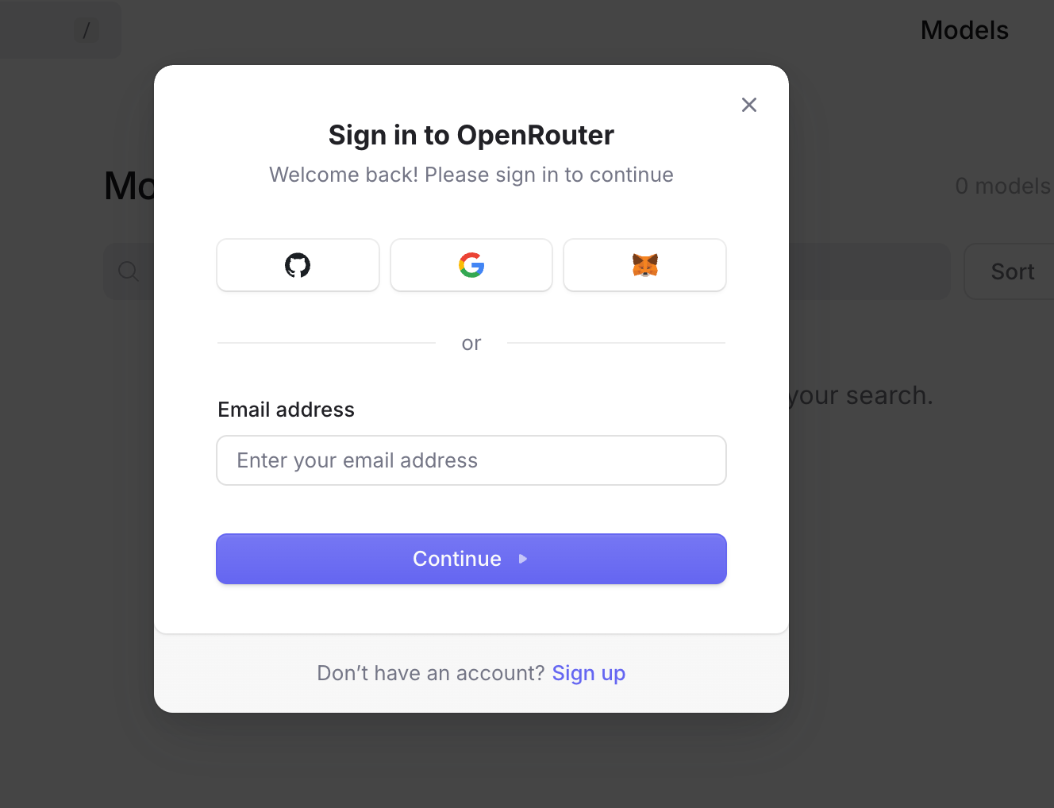Click the 0 models count text
Viewport: 1054px width, 808px height.
[1003, 186]
